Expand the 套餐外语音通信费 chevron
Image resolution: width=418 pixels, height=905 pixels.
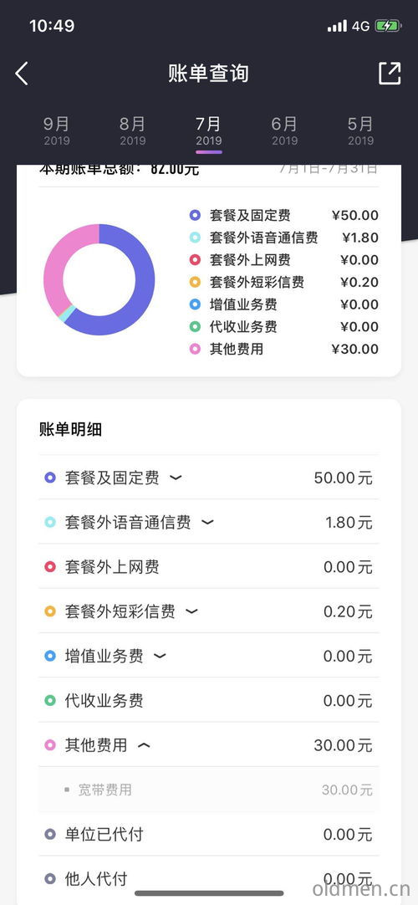pos(207,522)
